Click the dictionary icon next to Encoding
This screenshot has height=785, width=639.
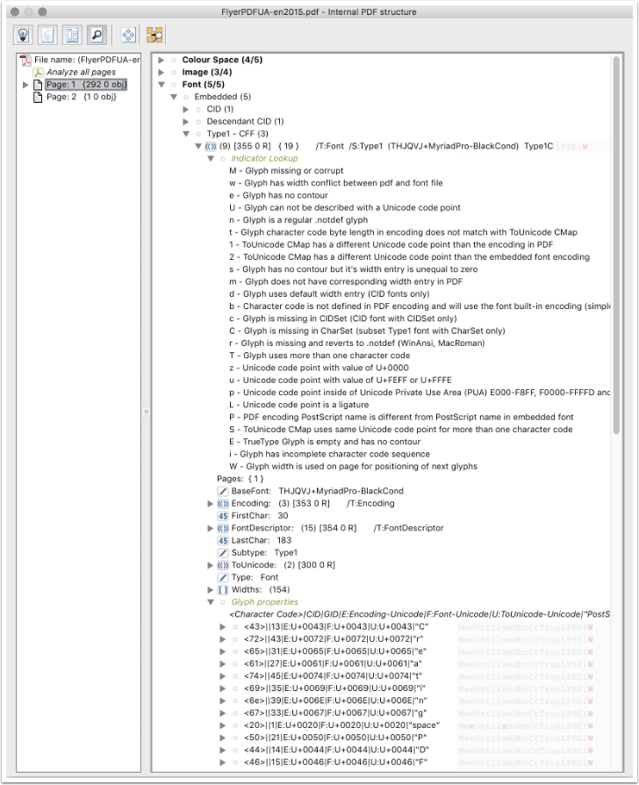[x=223, y=504]
